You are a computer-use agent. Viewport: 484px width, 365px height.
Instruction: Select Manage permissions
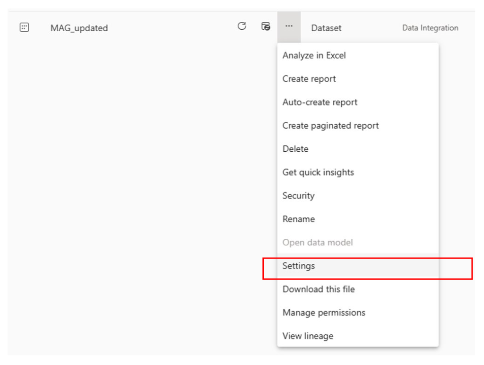pos(324,313)
